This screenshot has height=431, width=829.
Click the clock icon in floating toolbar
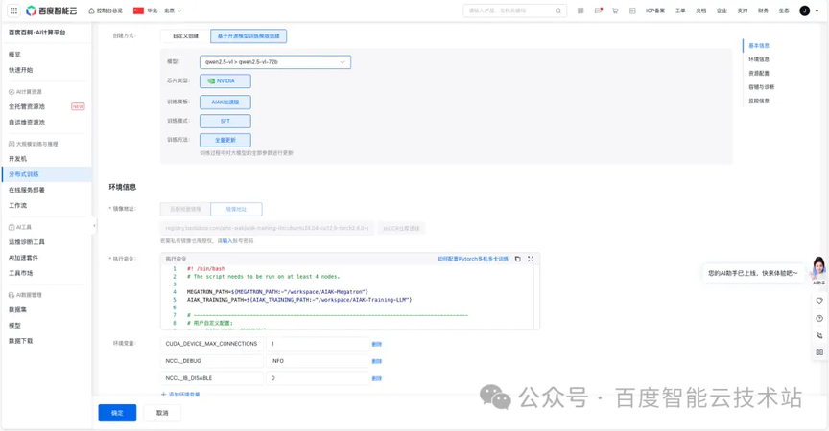(819, 318)
